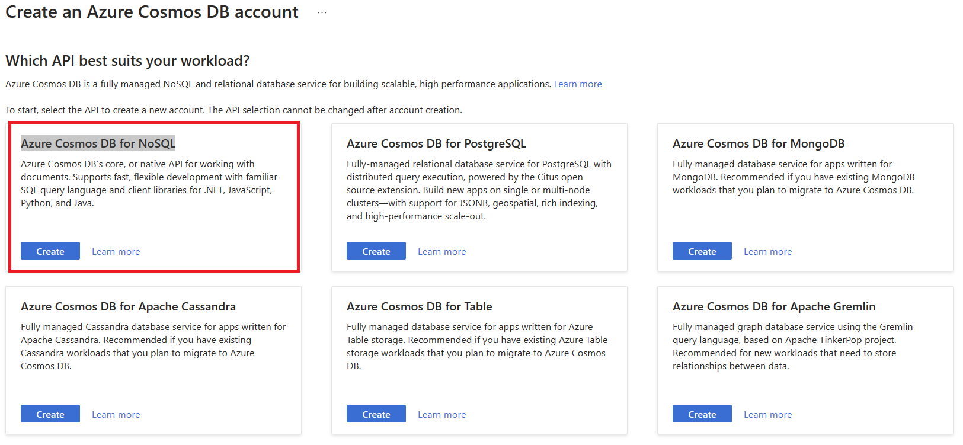Open Learn more for the MongoDB API
Viewport: 963px width, 445px height.
coord(767,252)
